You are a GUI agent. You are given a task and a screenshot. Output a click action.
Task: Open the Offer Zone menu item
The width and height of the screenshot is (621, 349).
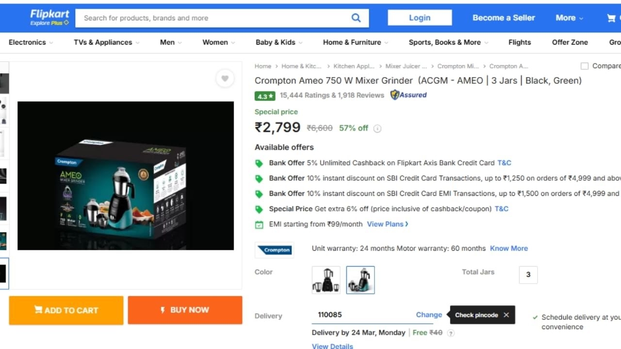[x=570, y=42]
